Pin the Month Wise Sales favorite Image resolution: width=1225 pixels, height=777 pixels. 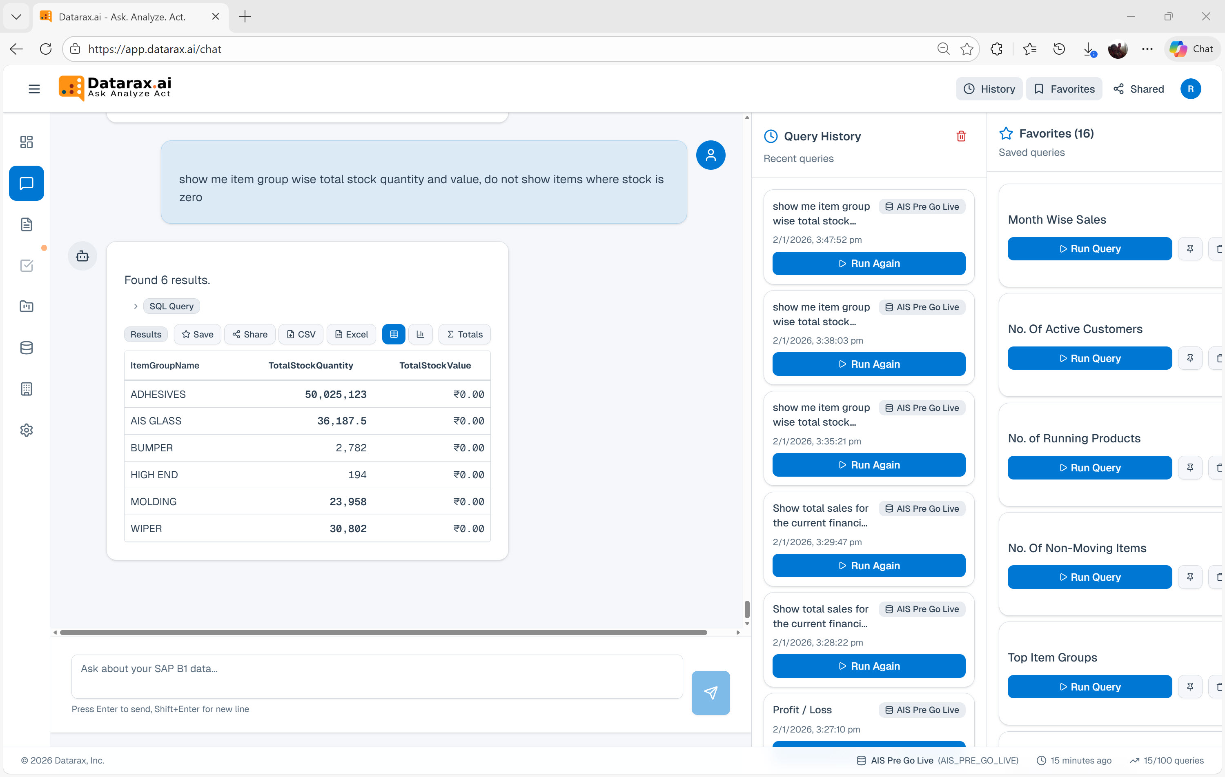pyautogui.click(x=1190, y=249)
